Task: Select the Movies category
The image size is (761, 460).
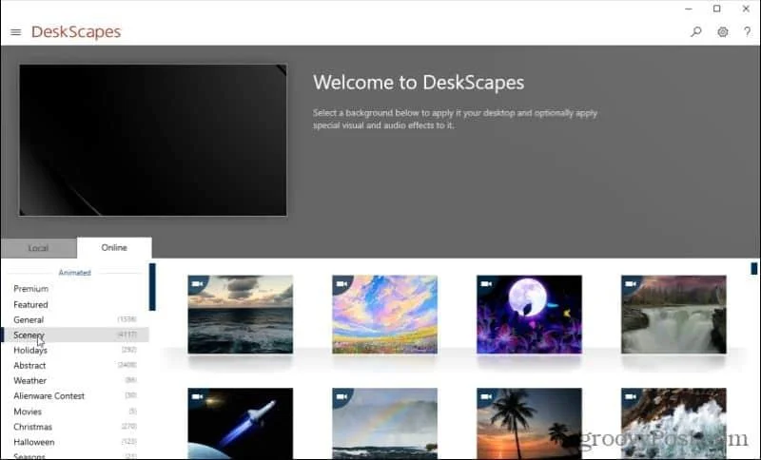Action: pos(75,412)
